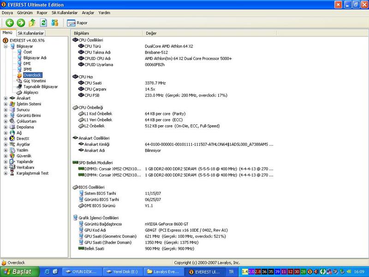Viewport: 369px width, 277px height.
Task: Click the TR language indicator
Action: click(232, 271)
